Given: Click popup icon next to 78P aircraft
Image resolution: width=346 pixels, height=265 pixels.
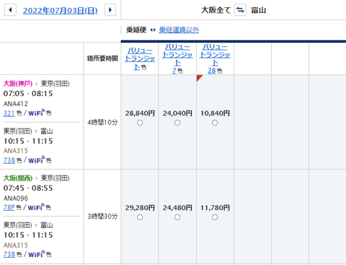Looking at the screenshot, I should [19, 207].
